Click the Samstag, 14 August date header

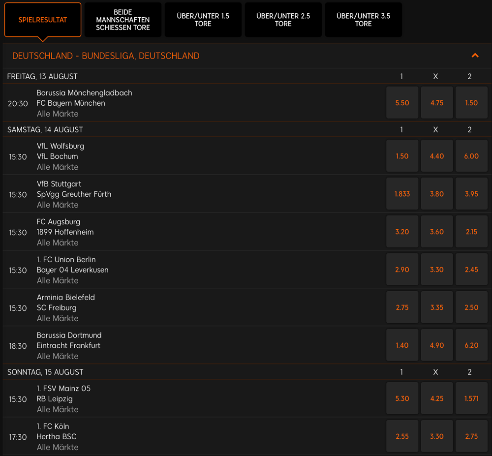pyautogui.click(x=45, y=130)
